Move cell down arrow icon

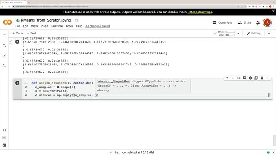[233, 78]
